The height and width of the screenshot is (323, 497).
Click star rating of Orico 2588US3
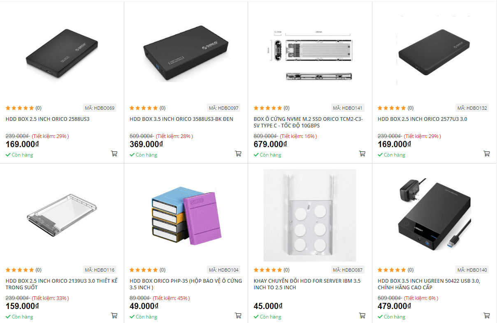20,108
